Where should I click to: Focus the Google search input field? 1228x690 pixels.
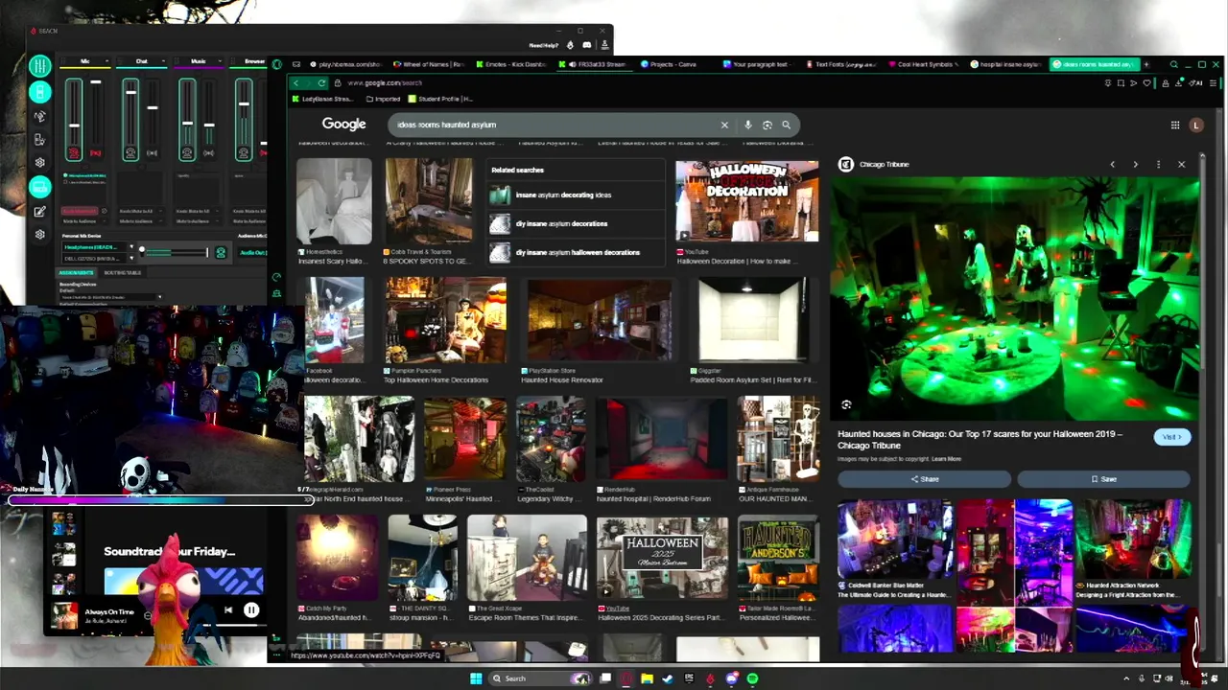[555, 125]
